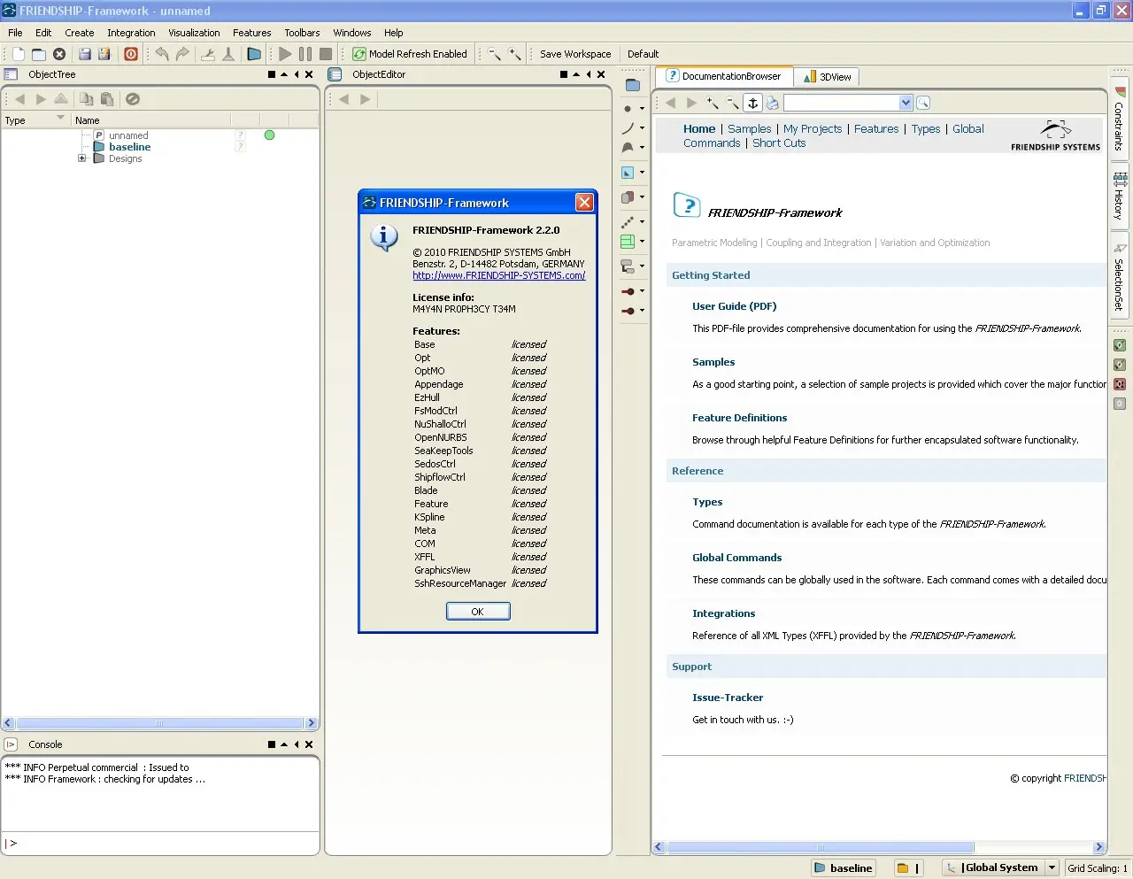The image size is (1133, 879).
Task: Open dropdown next to solid body tool
Action: 642,197
